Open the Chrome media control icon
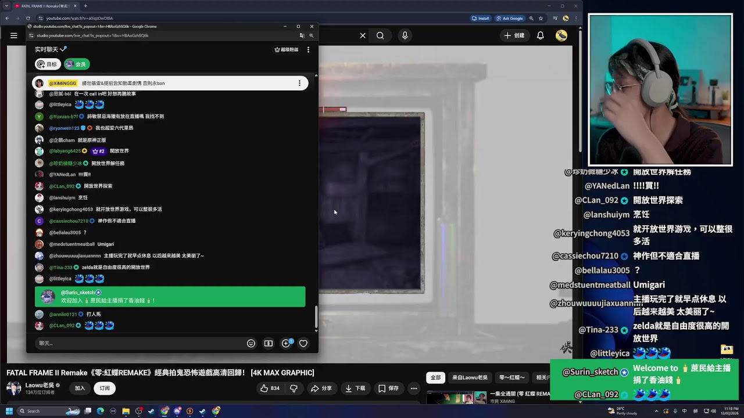 [555, 18]
